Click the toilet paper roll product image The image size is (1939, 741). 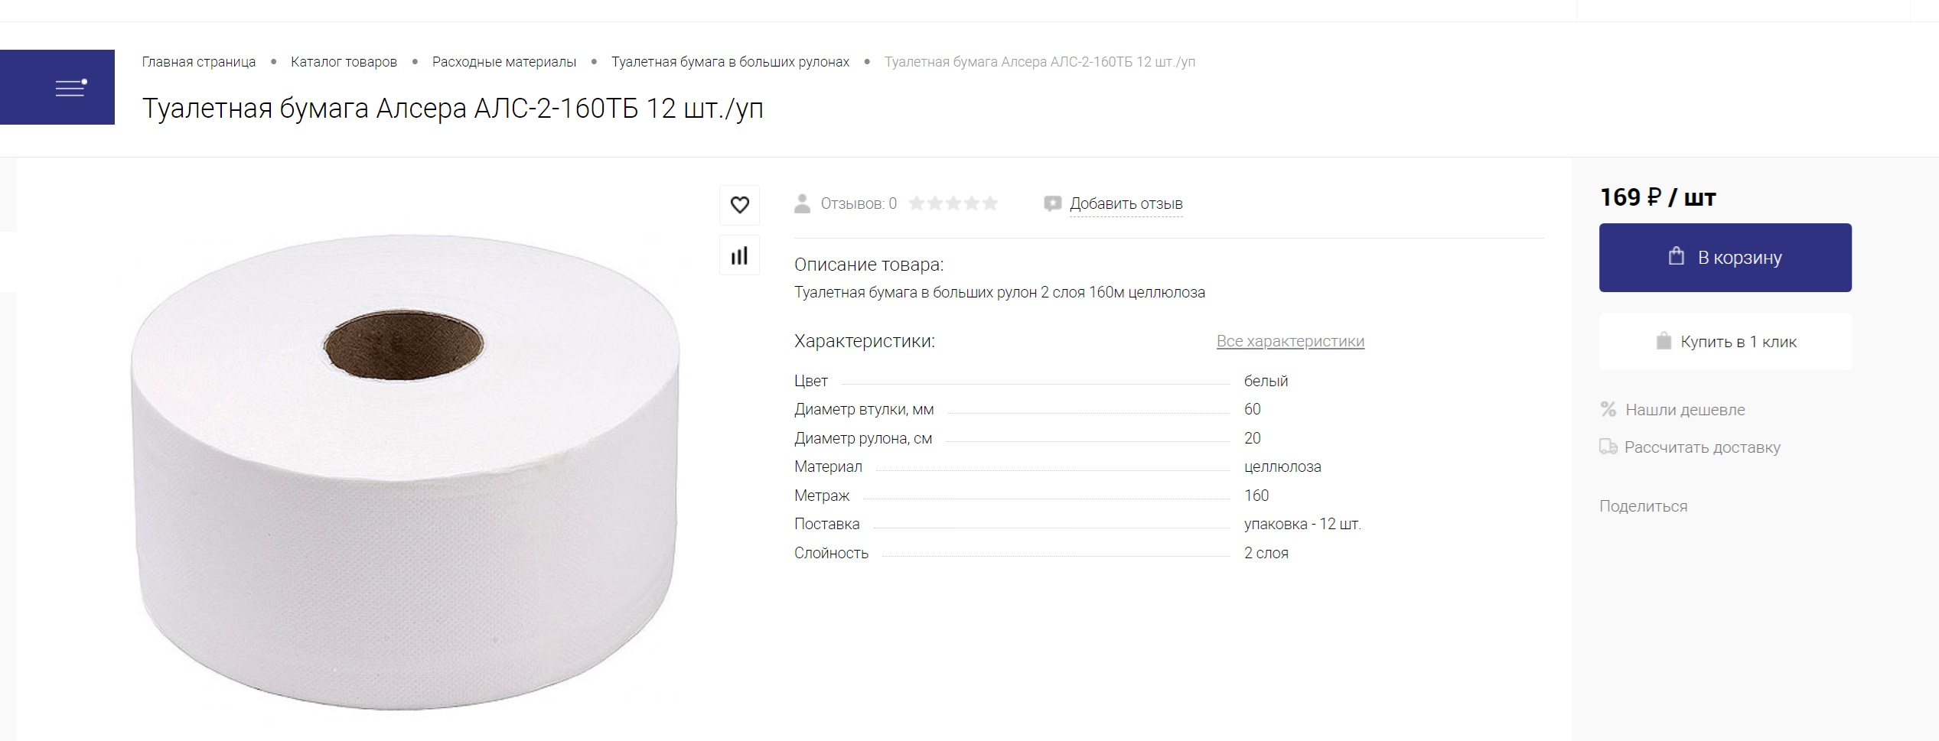click(405, 472)
